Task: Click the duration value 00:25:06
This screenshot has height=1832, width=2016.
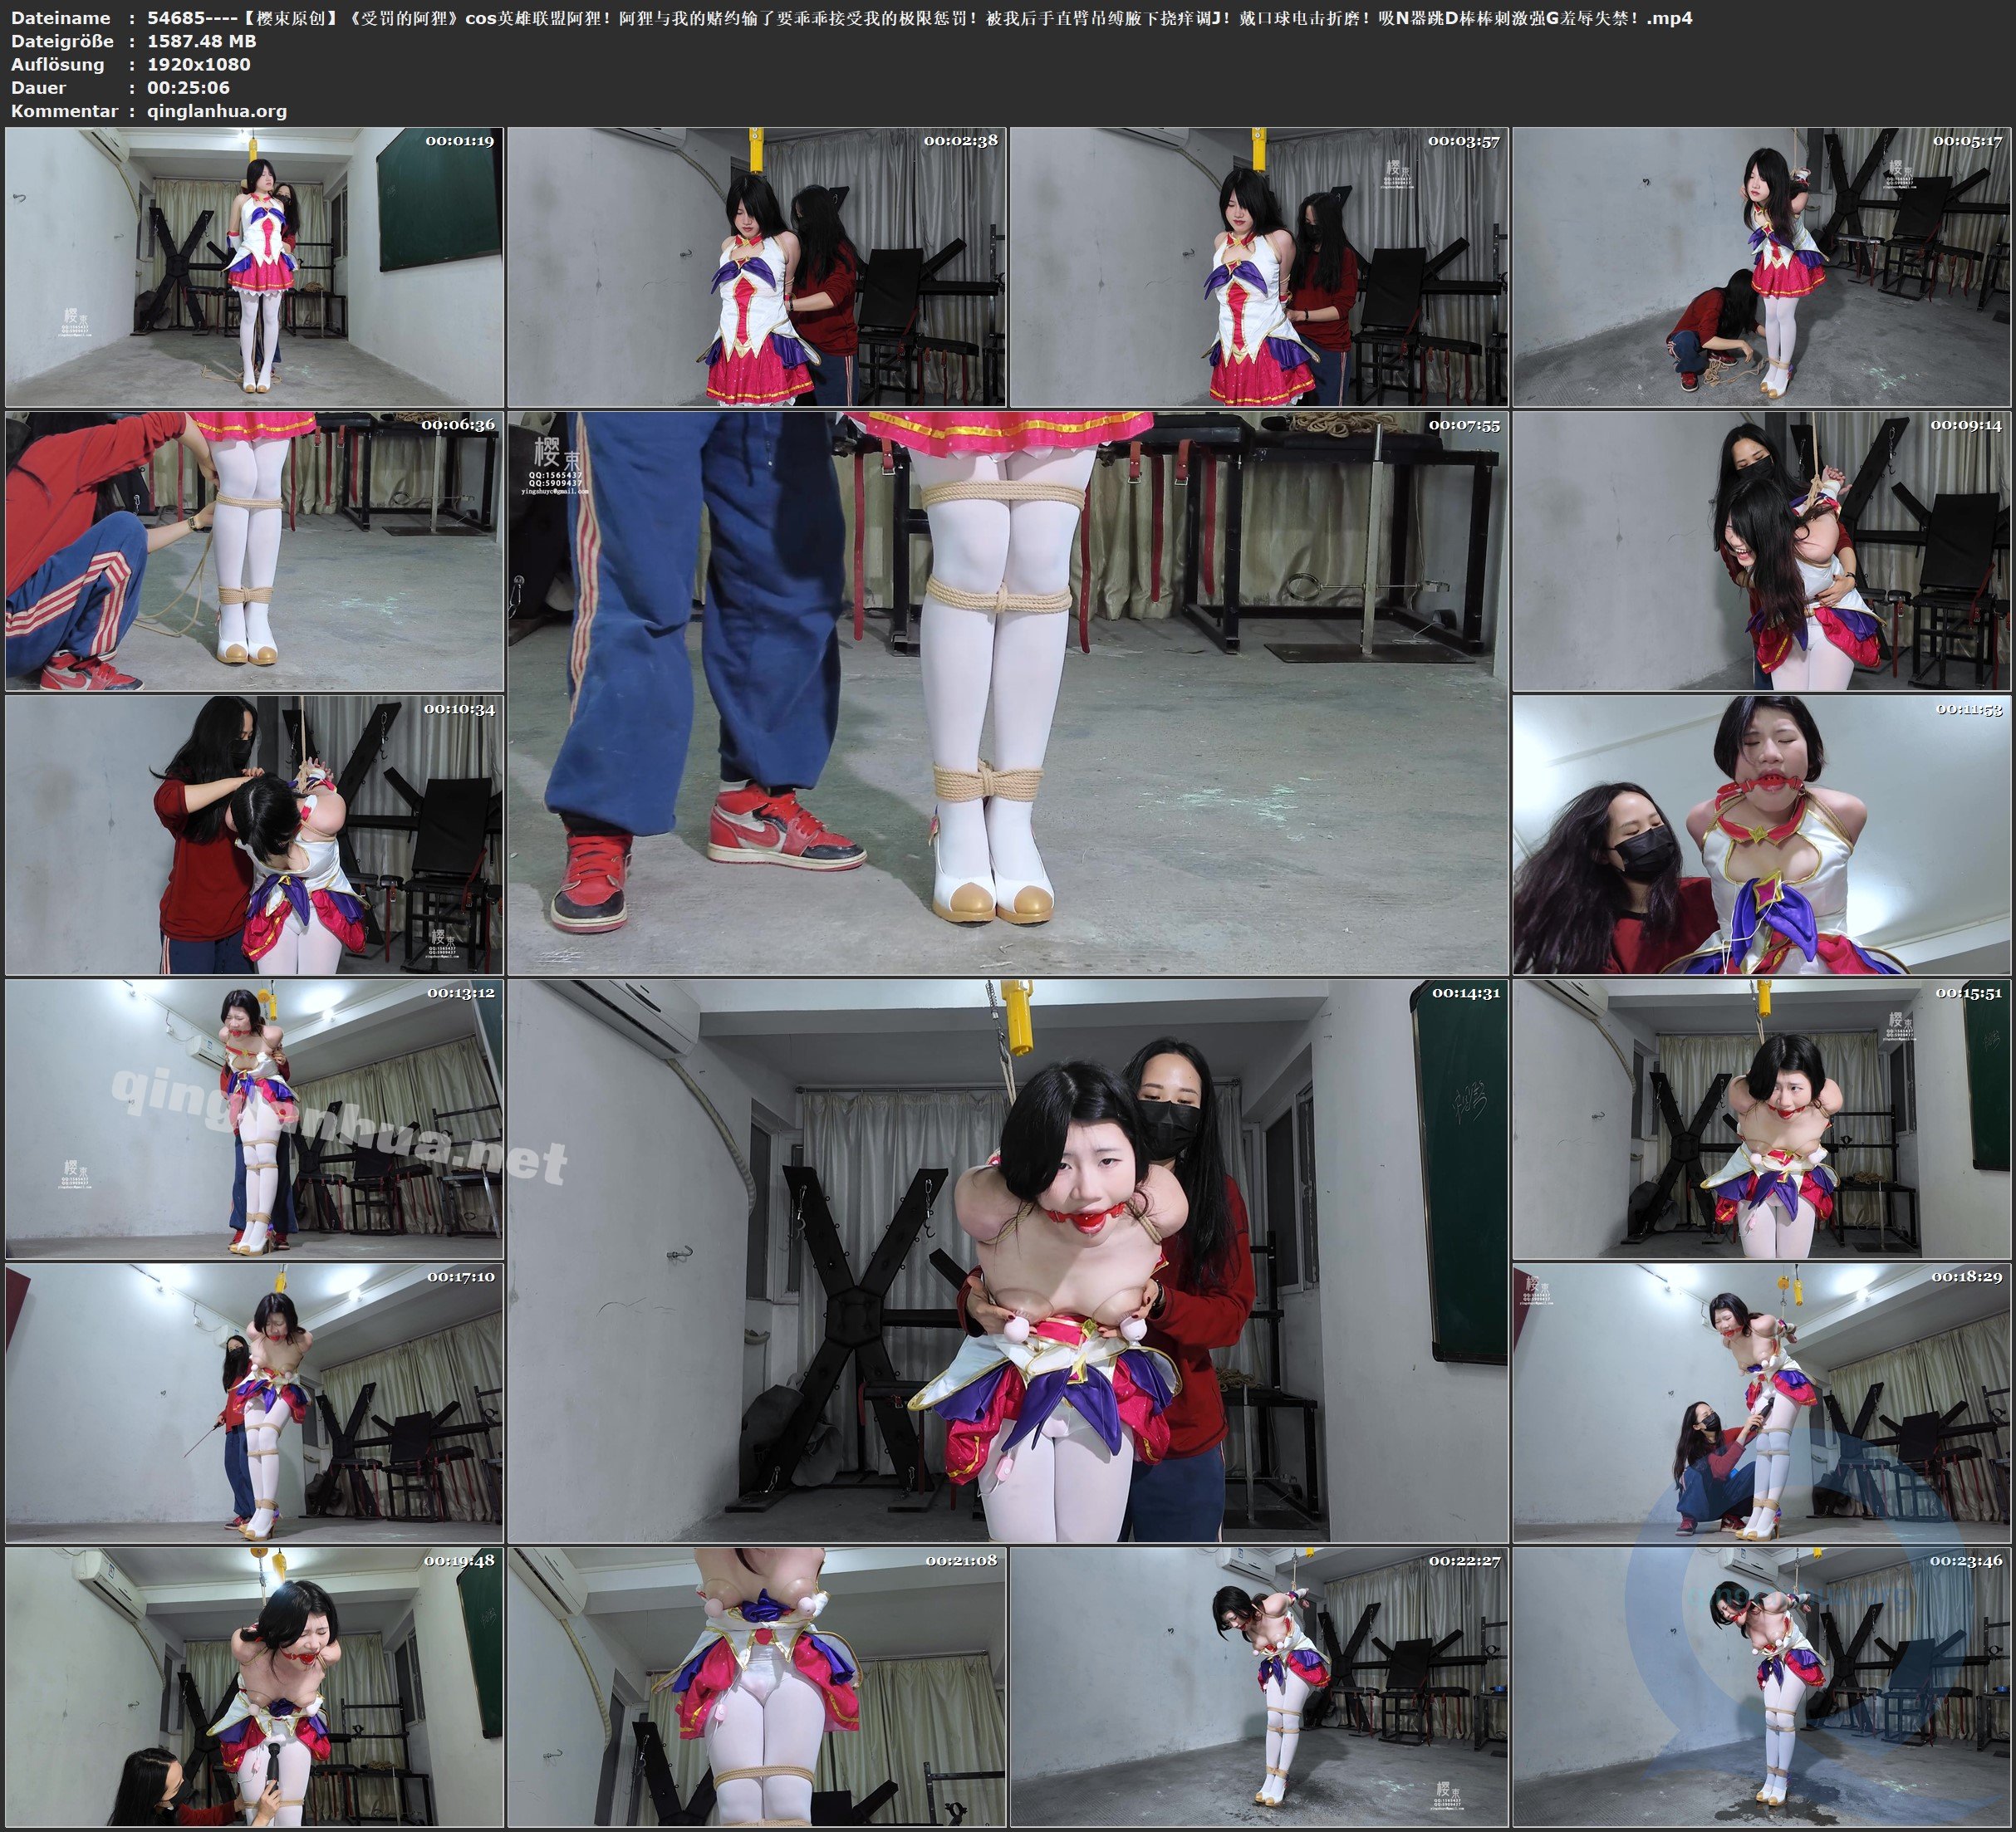Action: pyautogui.click(x=188, y=87)
